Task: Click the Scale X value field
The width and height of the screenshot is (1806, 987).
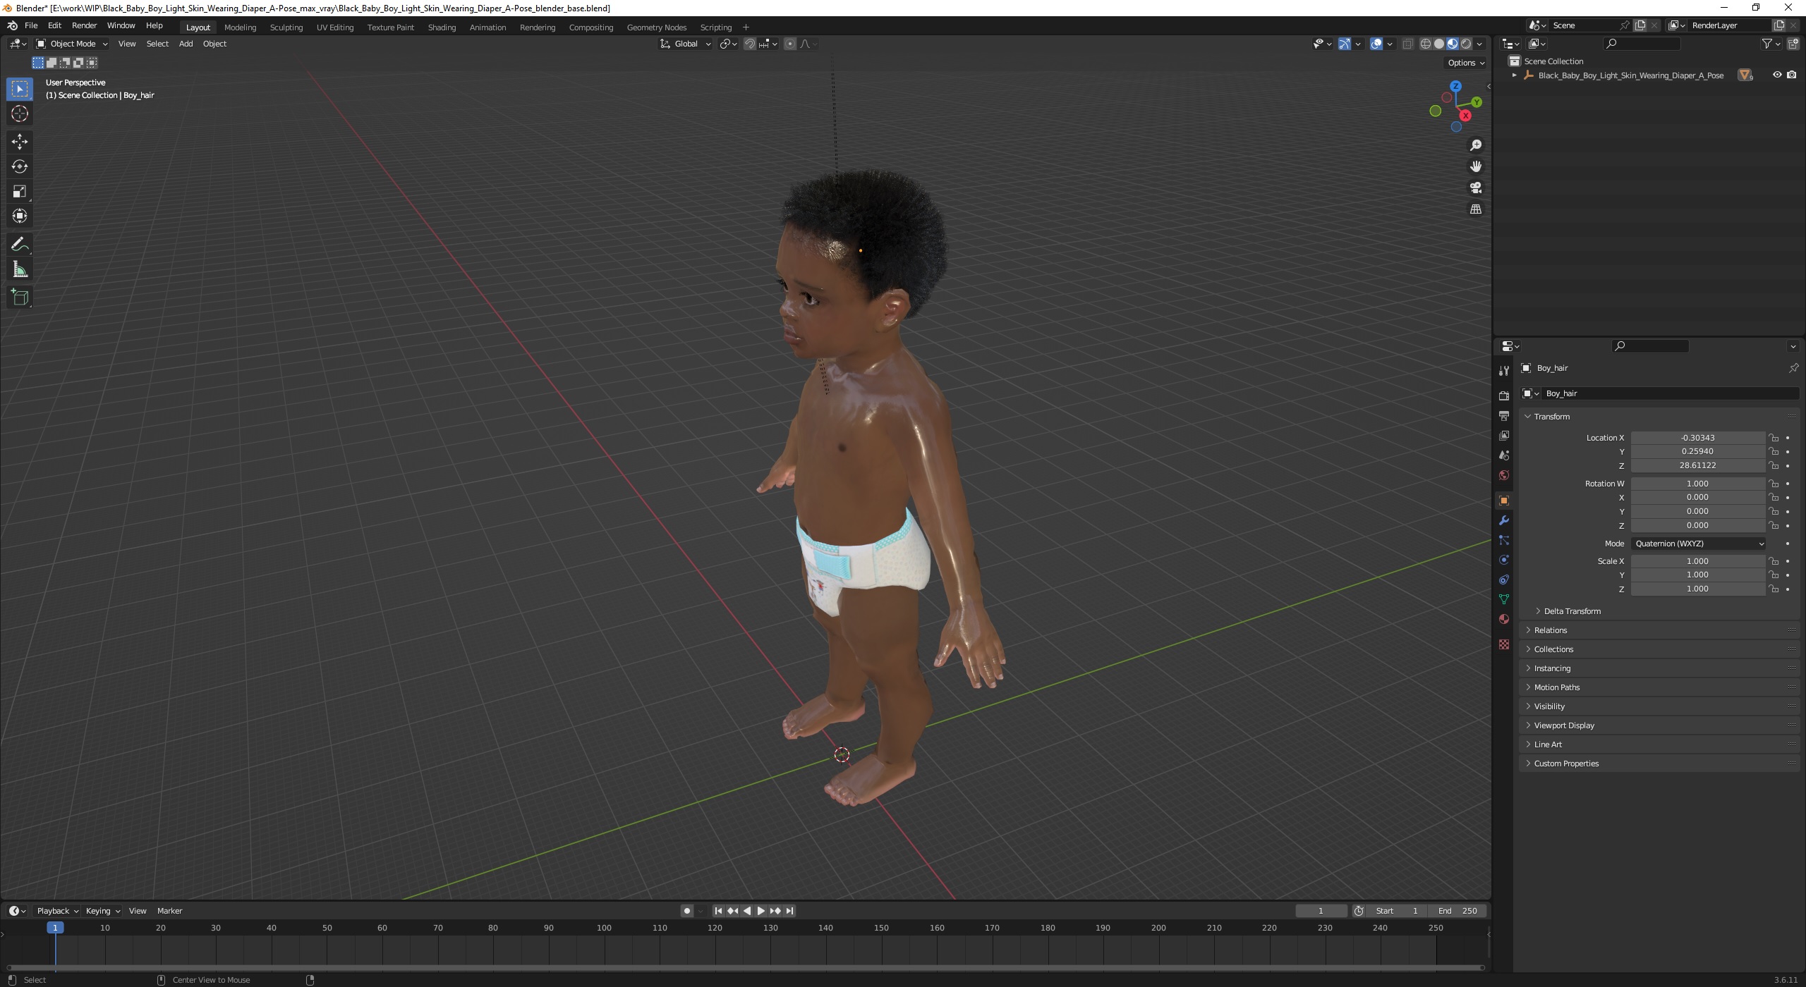Action: 1697,561
